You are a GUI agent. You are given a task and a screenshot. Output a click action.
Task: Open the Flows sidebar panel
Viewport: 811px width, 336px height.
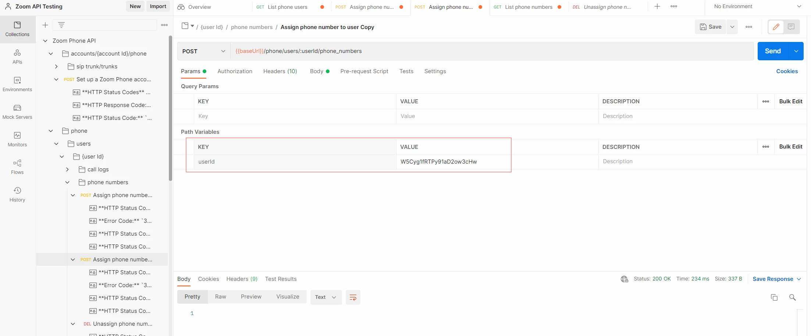click(17, 167)
